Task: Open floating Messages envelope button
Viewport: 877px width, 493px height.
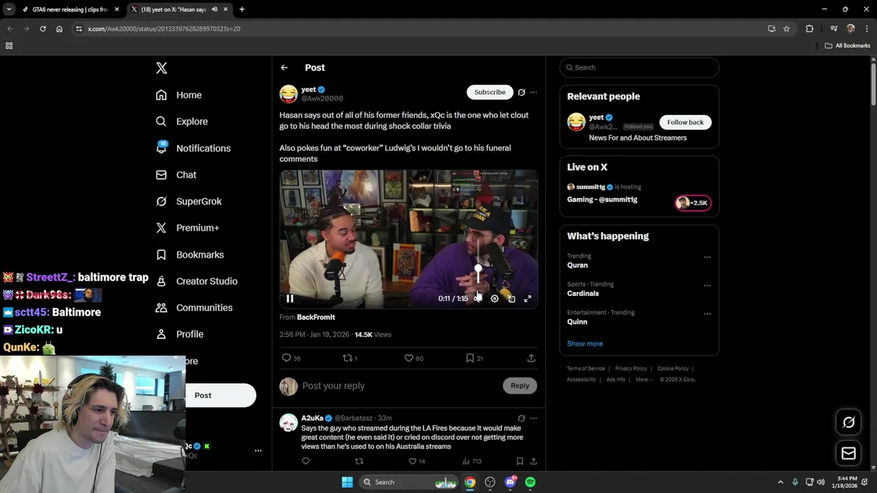Action: click(x=848, y=453)
